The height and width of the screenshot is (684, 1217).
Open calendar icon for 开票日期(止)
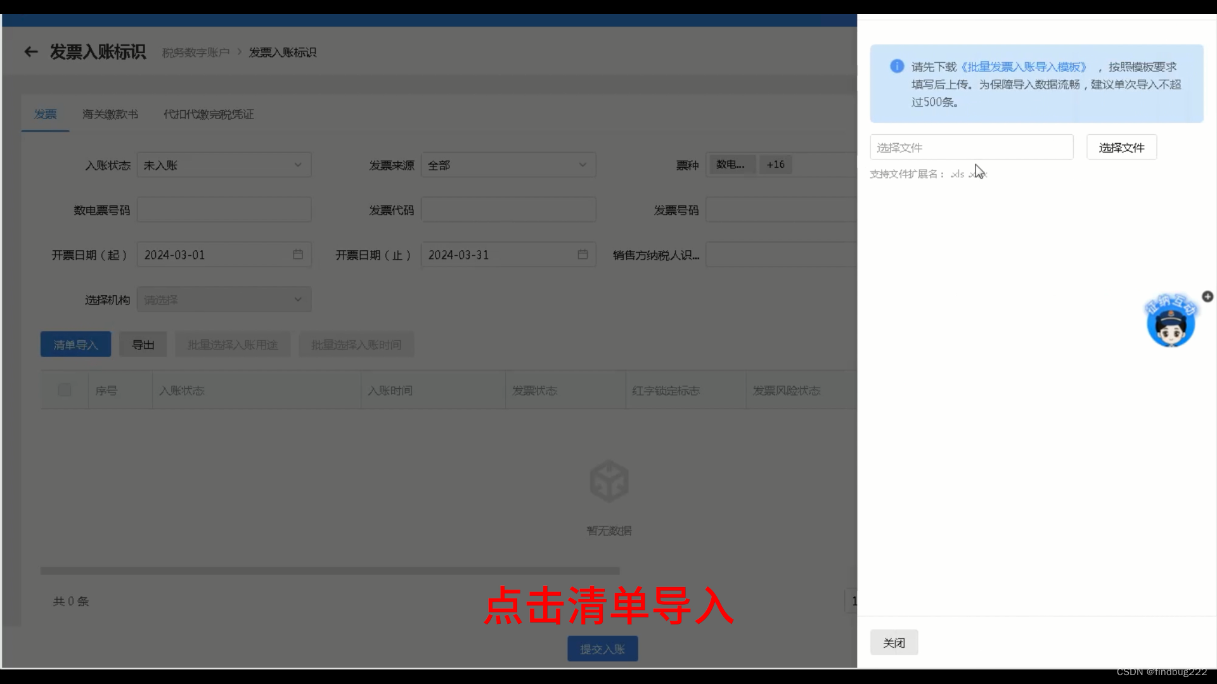click(x=583, y=254)
